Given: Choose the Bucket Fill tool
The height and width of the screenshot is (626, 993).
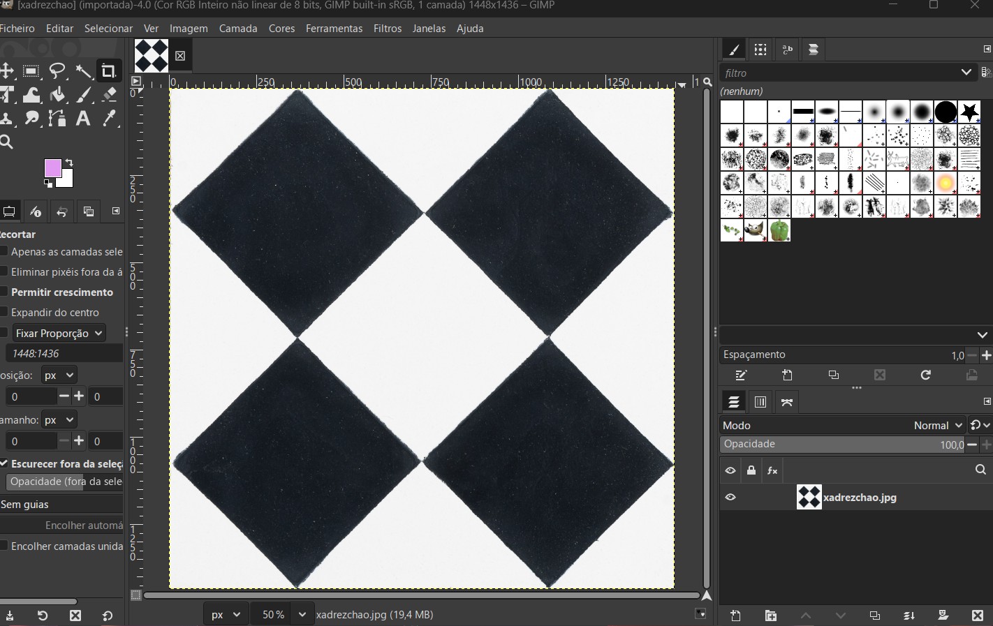Looking at the screenshot, I should (x=58, y=95).
